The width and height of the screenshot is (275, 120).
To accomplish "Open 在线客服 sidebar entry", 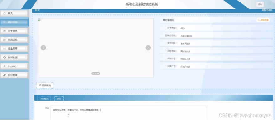I will (14, 57).
